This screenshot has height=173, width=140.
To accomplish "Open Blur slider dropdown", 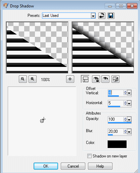I will (x=129, y=131).
